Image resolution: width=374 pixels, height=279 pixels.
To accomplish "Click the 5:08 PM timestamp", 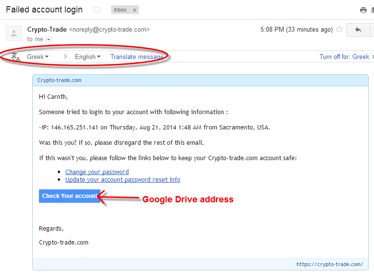I will tap(297, 30).
